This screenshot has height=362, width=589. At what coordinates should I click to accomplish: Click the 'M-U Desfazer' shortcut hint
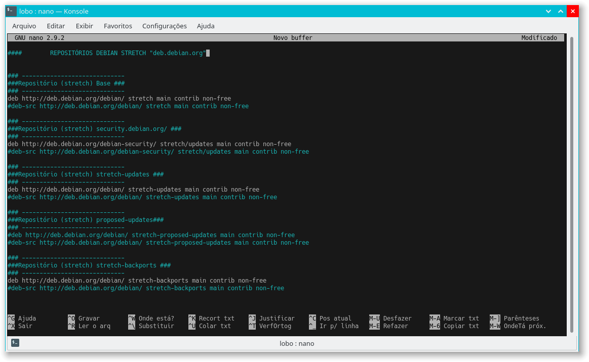click(x=390, y=319)
